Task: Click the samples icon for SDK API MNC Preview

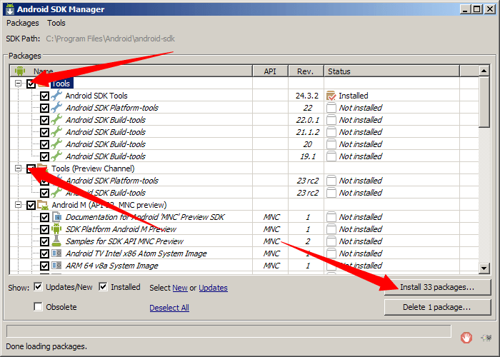Action: [56, 241]
